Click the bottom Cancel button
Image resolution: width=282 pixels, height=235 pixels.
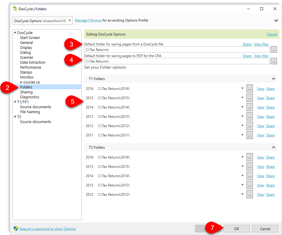click(265, 229)
